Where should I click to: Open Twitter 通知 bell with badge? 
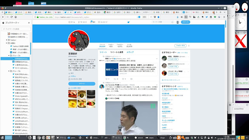pos(93,22)
